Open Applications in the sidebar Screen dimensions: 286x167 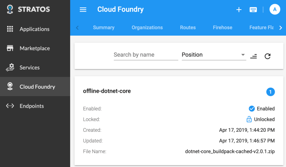pyautogui.click(x=35, y=29)
